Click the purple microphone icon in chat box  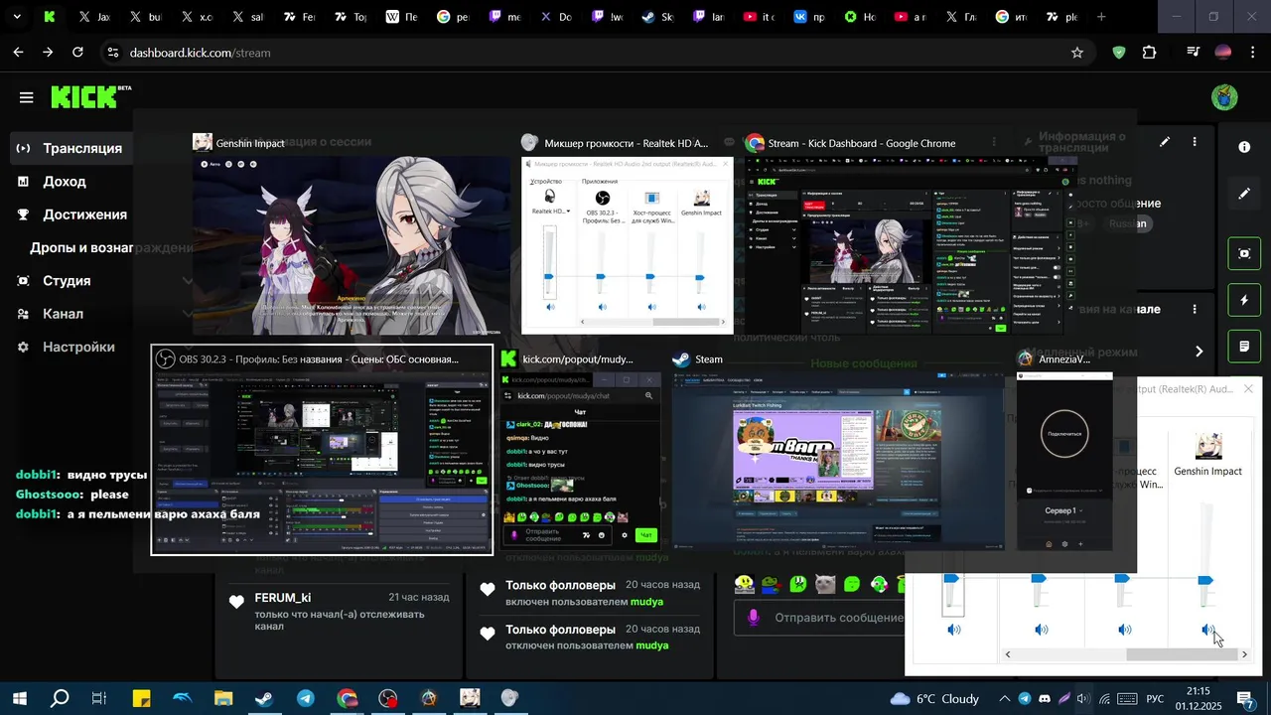point(754,618)
